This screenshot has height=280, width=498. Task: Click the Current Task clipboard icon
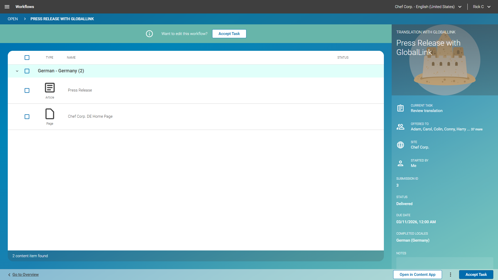(x=400, y=108)
